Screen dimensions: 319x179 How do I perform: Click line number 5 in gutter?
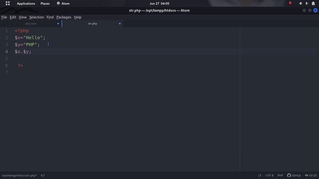(x=6, y=59)
